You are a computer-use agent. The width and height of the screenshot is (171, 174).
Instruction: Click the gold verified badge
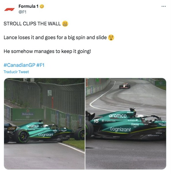point(42,6)
